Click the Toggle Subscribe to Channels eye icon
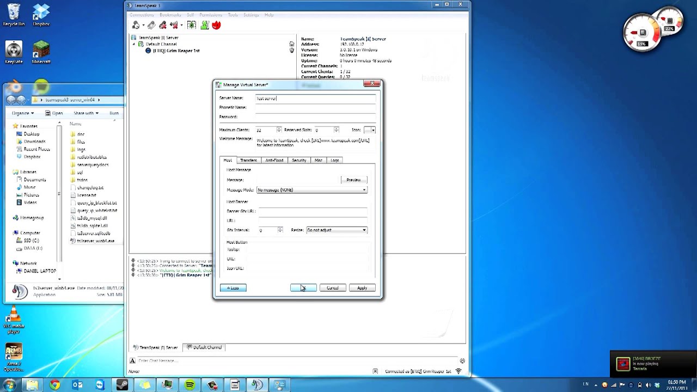The image size is (697, 392). pos(192,25)
